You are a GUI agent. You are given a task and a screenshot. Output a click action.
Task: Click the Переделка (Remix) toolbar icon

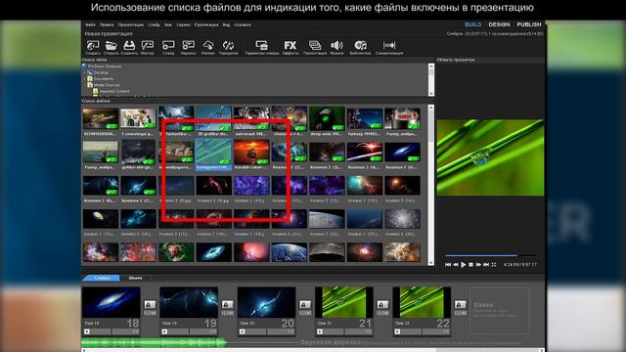click(228, 47)
